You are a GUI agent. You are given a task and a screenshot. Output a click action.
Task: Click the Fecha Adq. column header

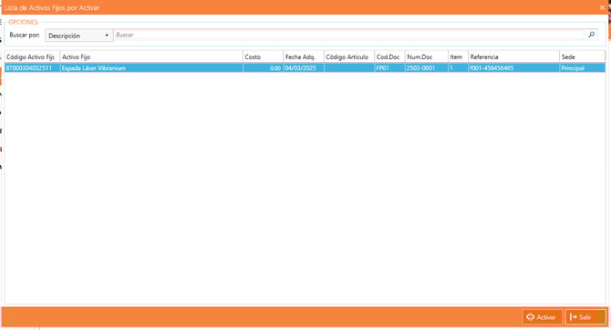tap(304, 57)
